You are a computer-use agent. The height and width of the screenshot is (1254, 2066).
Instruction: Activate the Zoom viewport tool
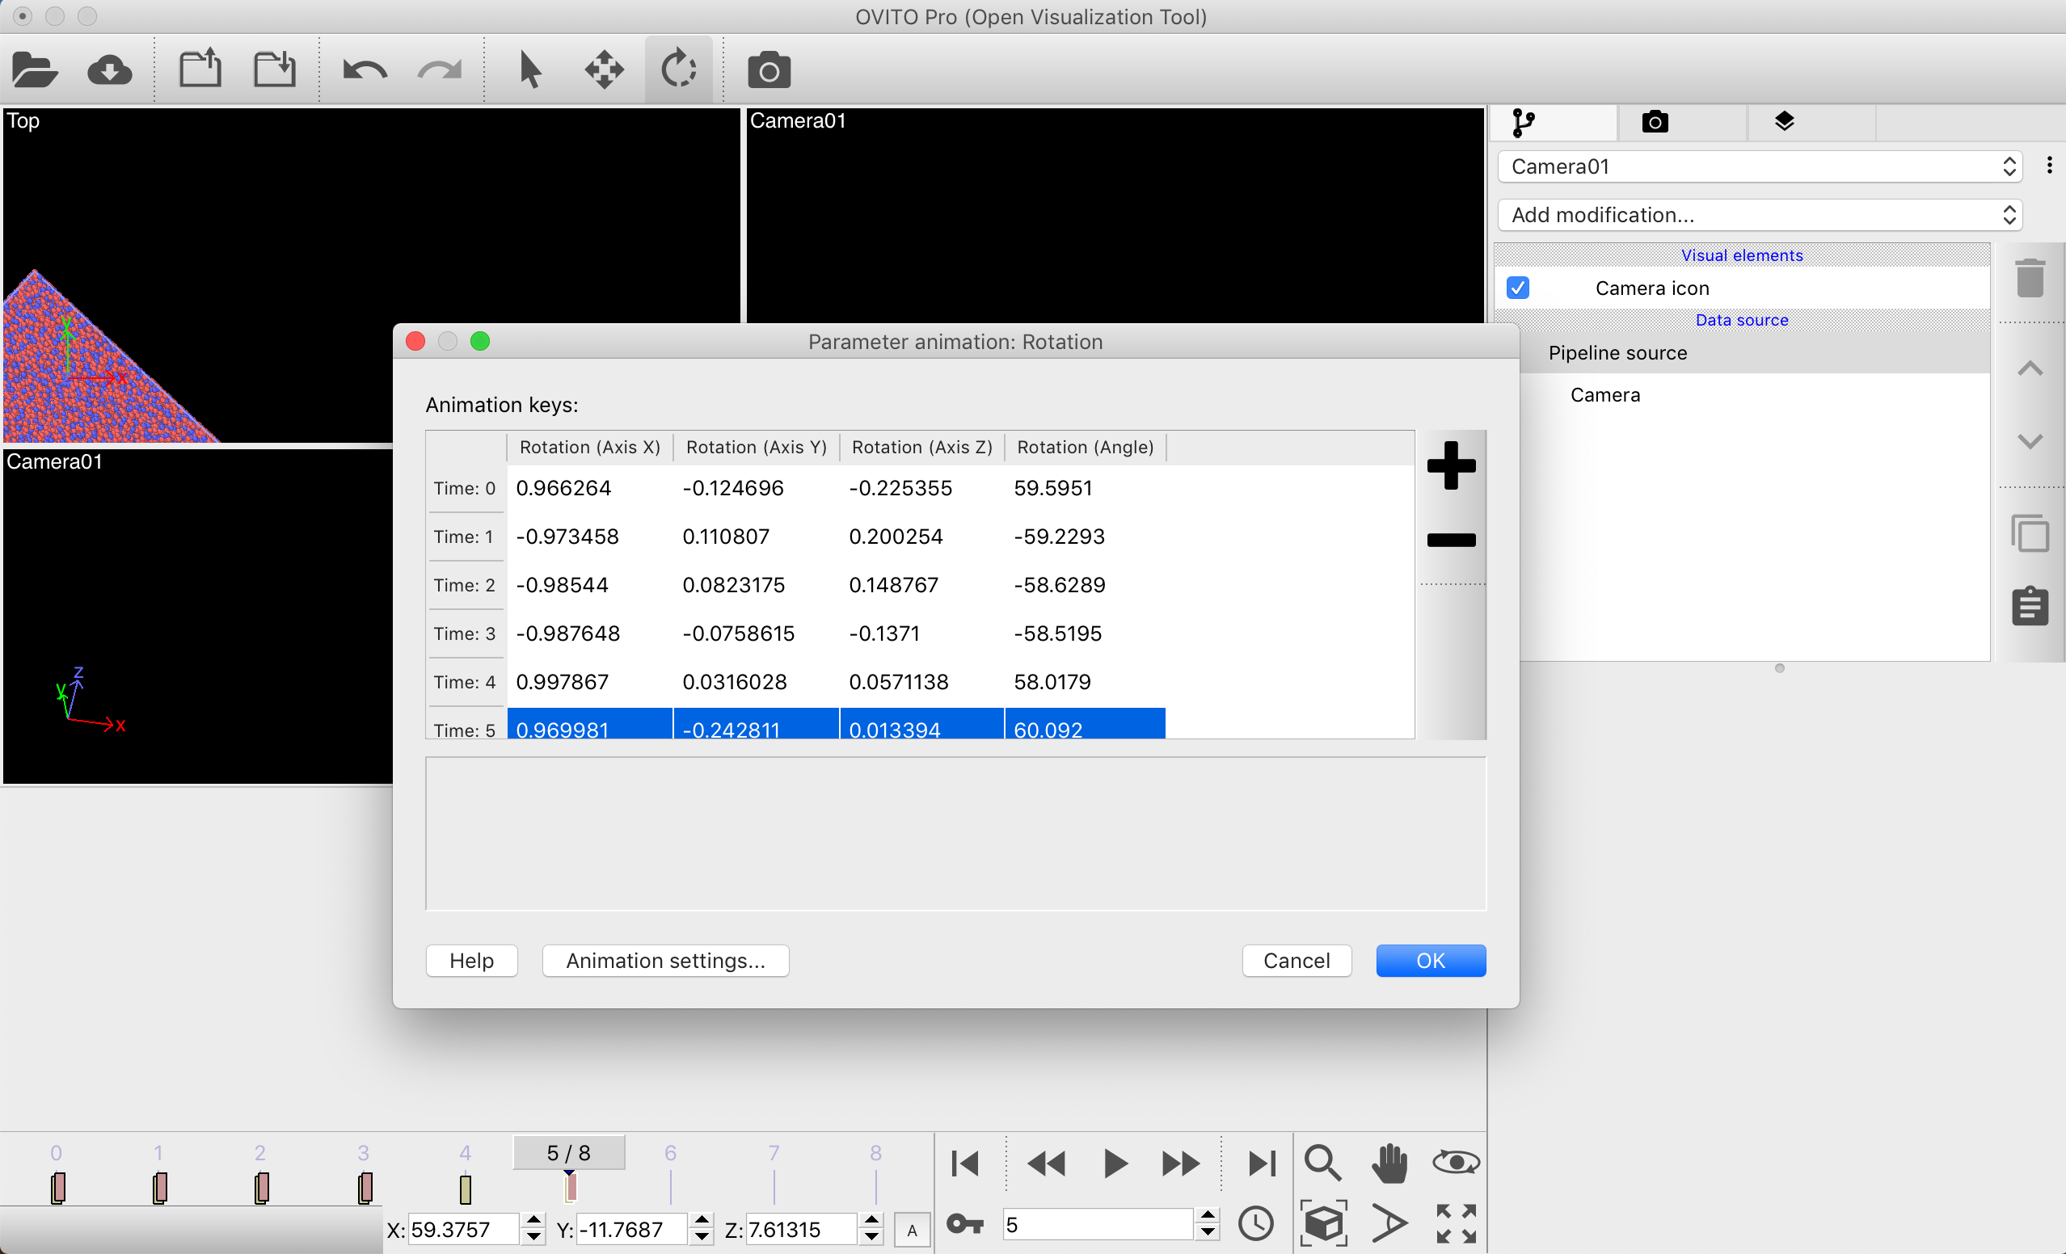[1322, 1163]
